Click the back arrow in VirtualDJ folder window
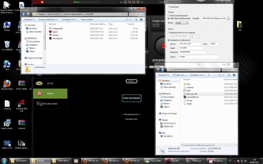This screenshot has height=164, width=263. point(24,14)
